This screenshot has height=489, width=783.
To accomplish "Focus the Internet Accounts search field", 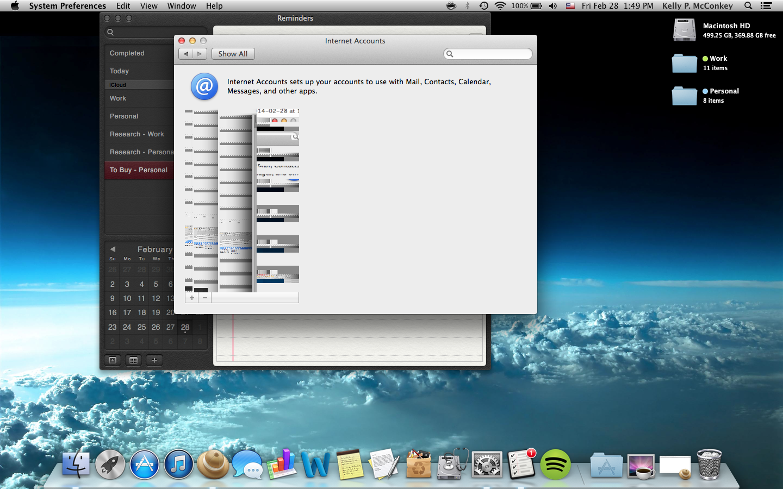I will coord(488,54).
